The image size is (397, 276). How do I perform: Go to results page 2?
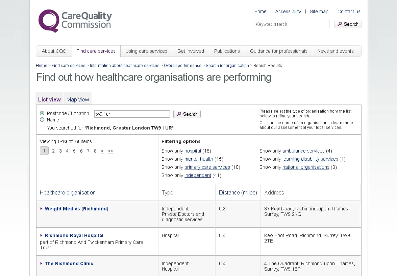point(53,151)
